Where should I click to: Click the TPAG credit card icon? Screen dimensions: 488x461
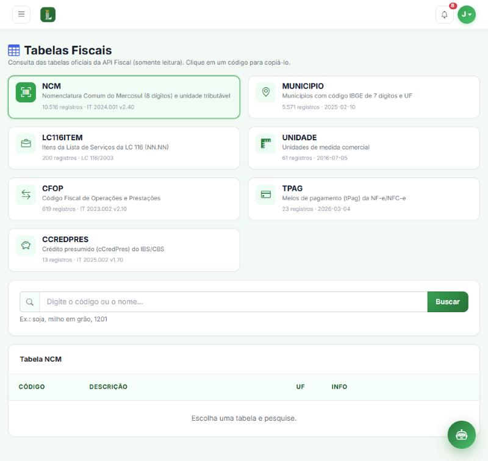coord(266,195)
